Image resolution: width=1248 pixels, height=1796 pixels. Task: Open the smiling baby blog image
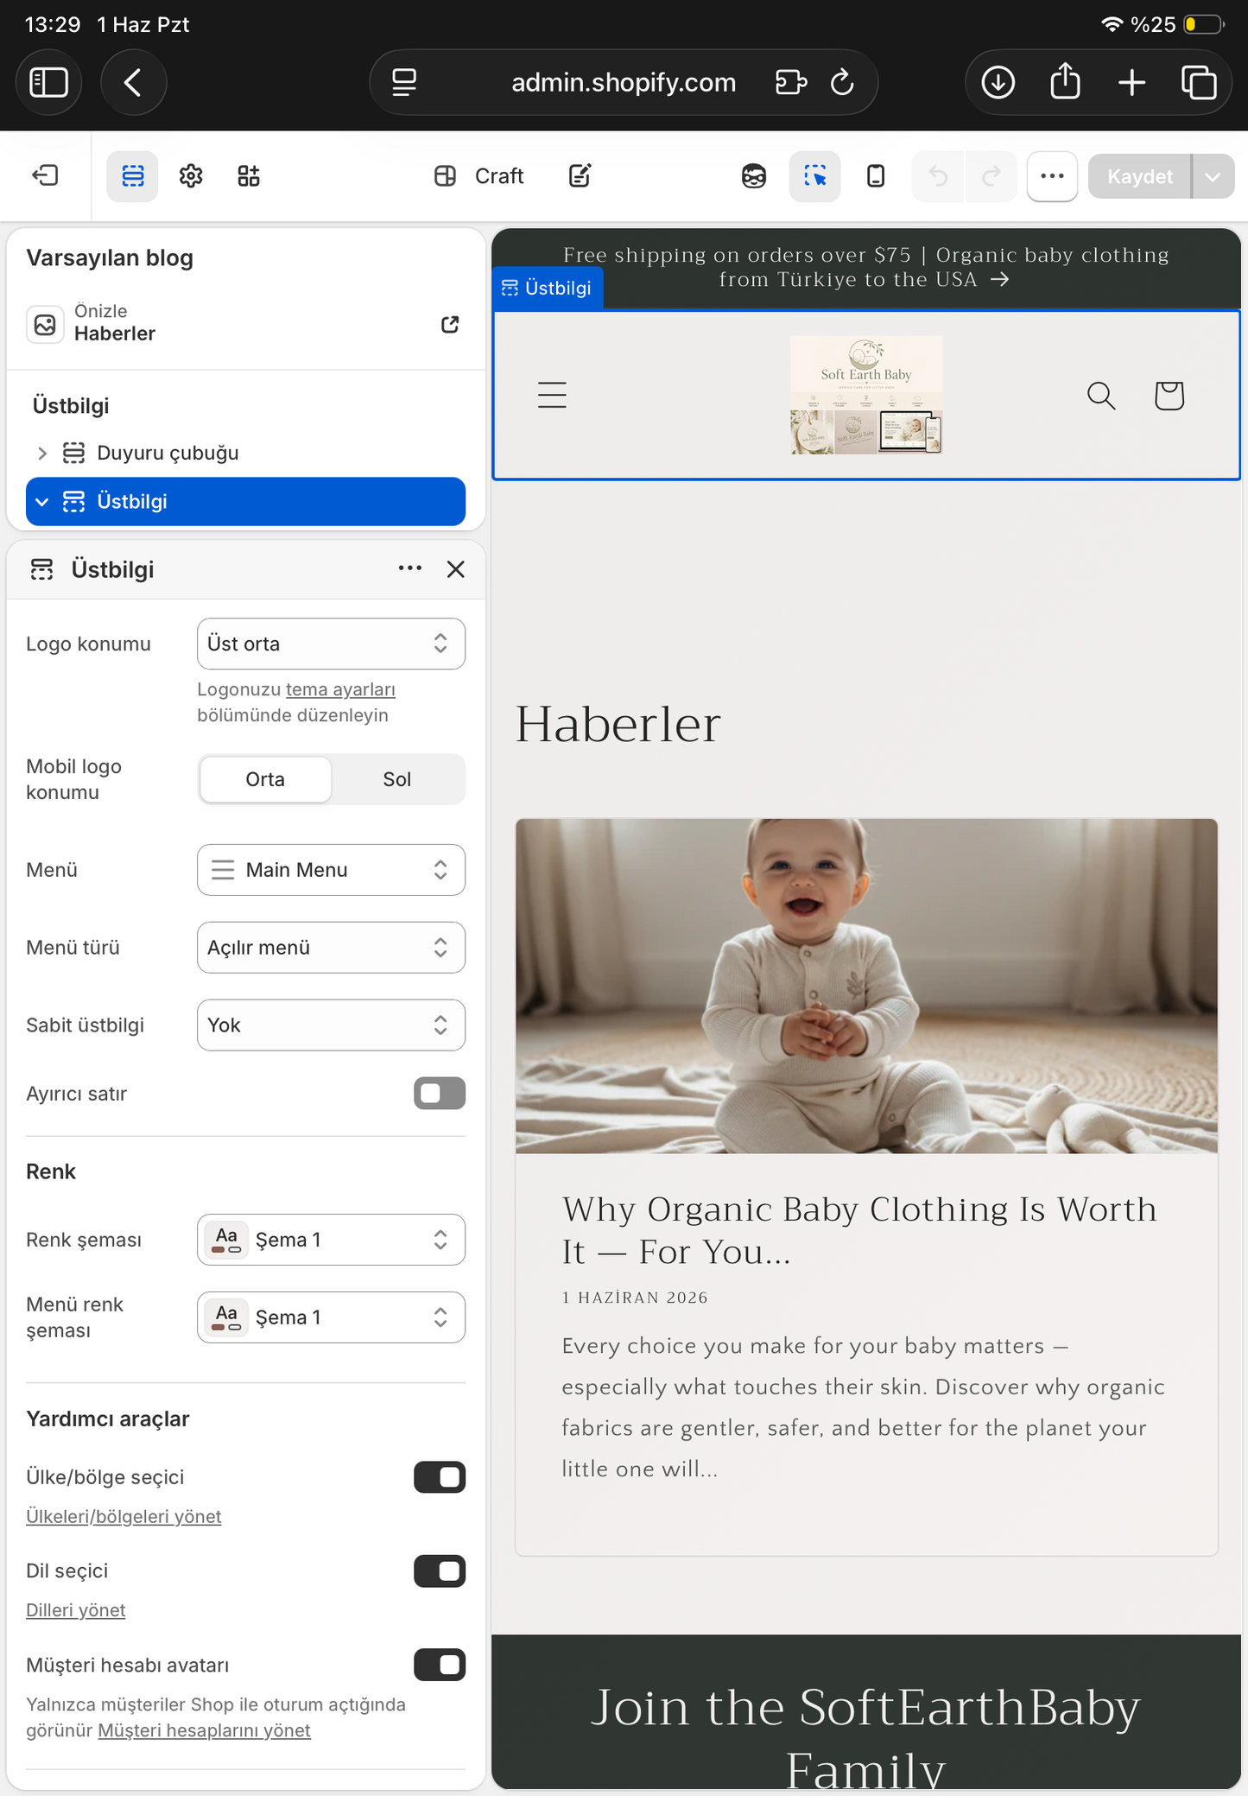click(x=866, y=986)
